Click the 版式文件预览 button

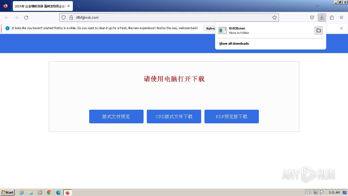pos(116,117)
